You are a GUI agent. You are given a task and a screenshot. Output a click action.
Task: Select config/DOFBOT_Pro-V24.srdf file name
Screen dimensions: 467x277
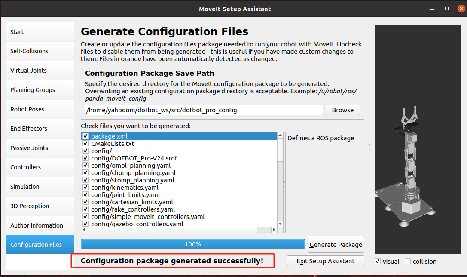point(134,158)
